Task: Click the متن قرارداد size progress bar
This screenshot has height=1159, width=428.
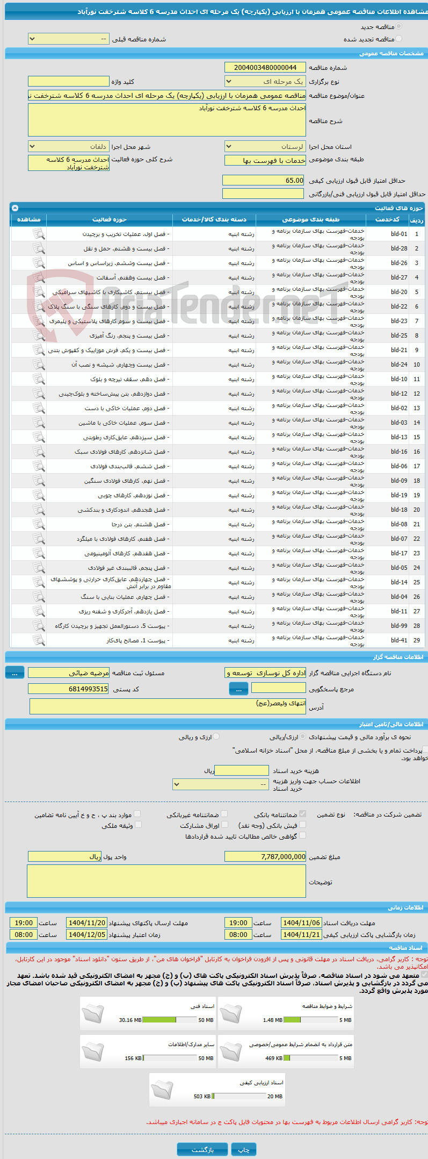Action: (310, 1058)
